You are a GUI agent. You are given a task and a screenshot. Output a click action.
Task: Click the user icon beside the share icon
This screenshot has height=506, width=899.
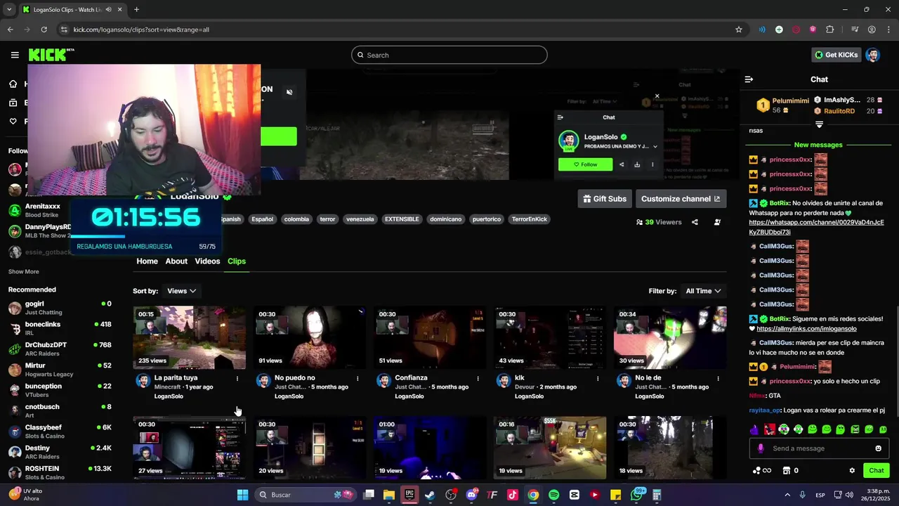click(x=717, y=222)
